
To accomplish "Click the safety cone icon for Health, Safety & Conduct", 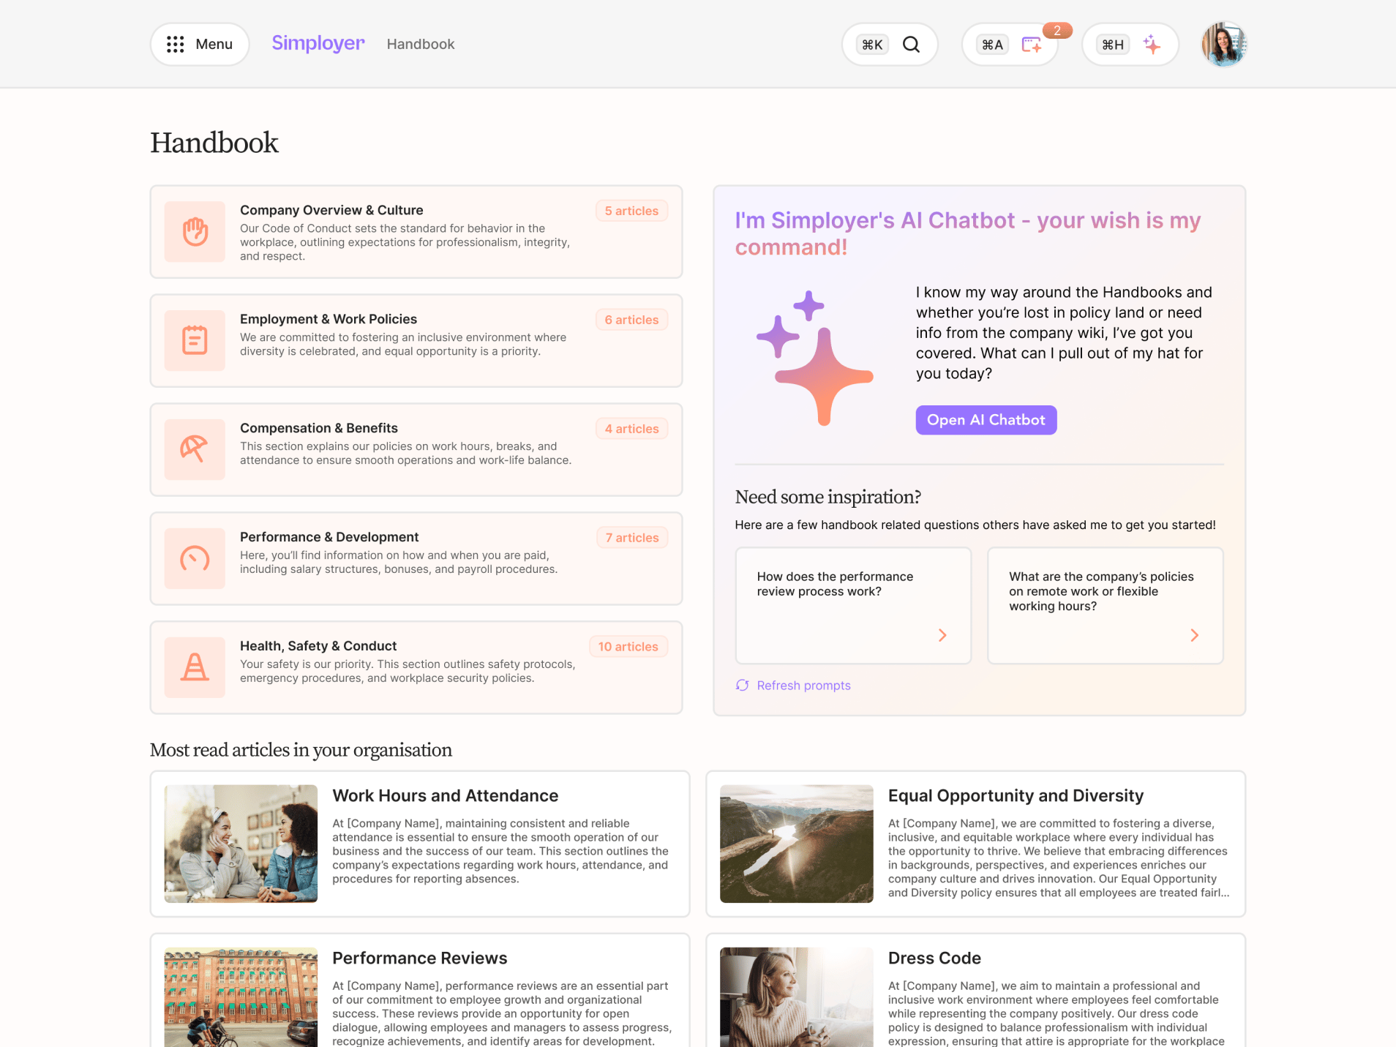I will 195,667.
